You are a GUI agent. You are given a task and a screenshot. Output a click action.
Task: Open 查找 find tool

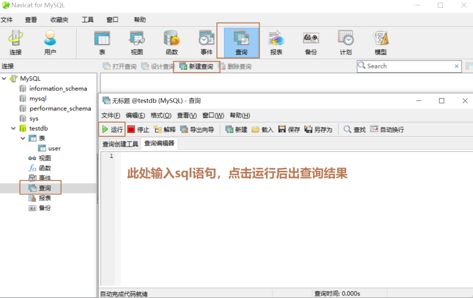354,130
